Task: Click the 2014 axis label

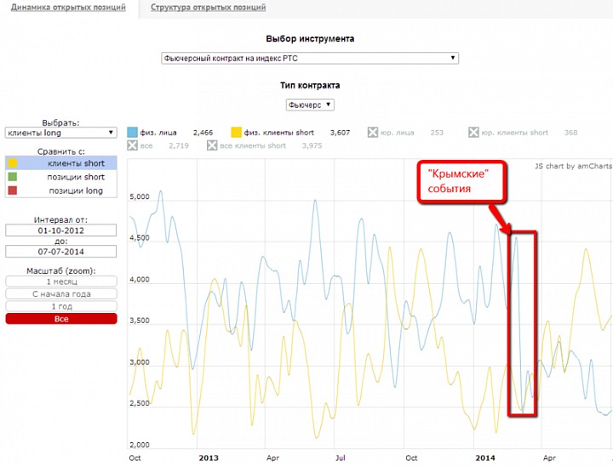Action: (485, 457)
